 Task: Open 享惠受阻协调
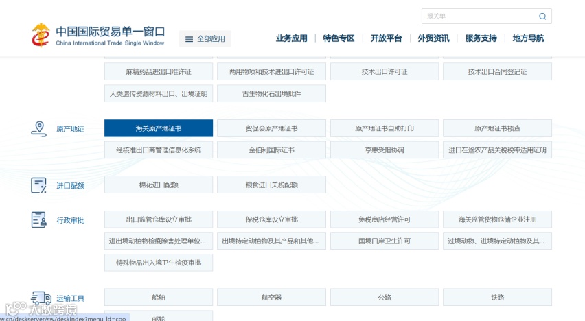click(385, 150)
